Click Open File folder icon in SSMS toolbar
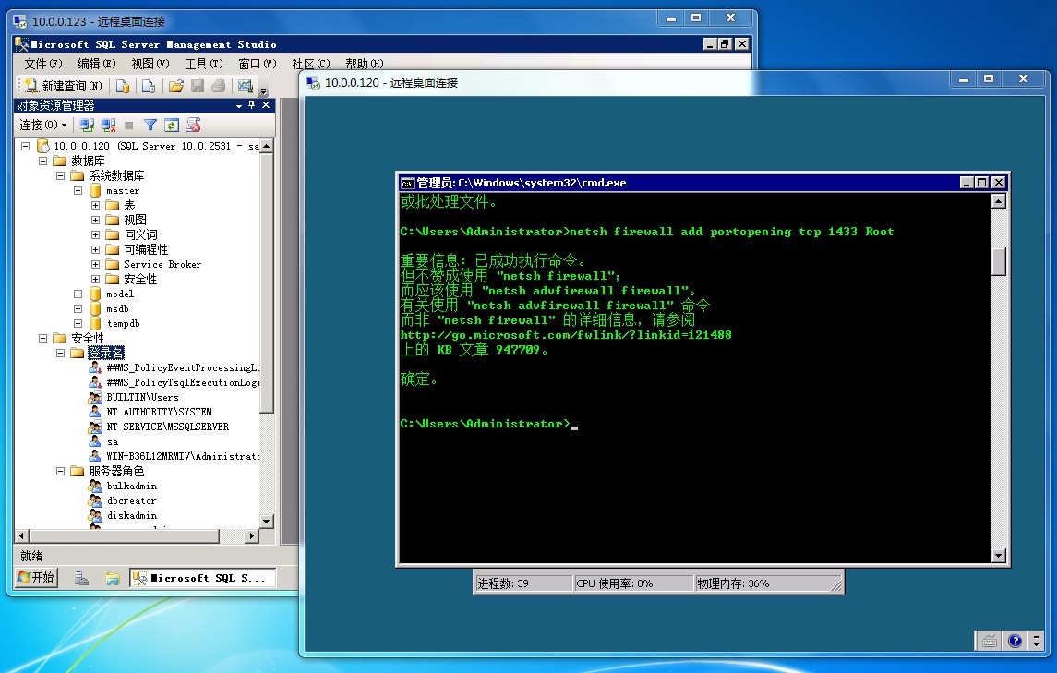Screen dimensions: 1057x673 coord(176,86)
